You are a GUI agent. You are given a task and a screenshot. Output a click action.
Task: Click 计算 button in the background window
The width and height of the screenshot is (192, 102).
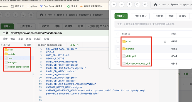80,26
